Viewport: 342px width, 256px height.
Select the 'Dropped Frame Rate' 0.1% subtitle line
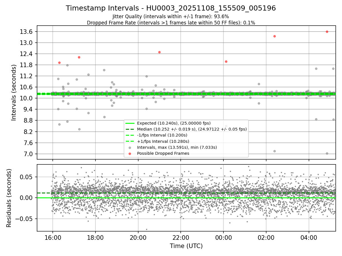tap(171, 23)
